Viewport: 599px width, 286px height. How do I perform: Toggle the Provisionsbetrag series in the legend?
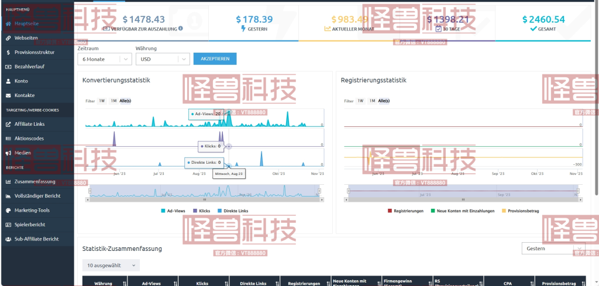(520, 211)
